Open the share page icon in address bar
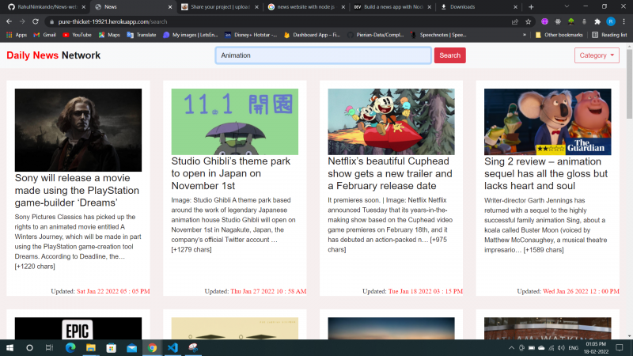Viewport: 633px width, 356px height. (x=515, y=22)
